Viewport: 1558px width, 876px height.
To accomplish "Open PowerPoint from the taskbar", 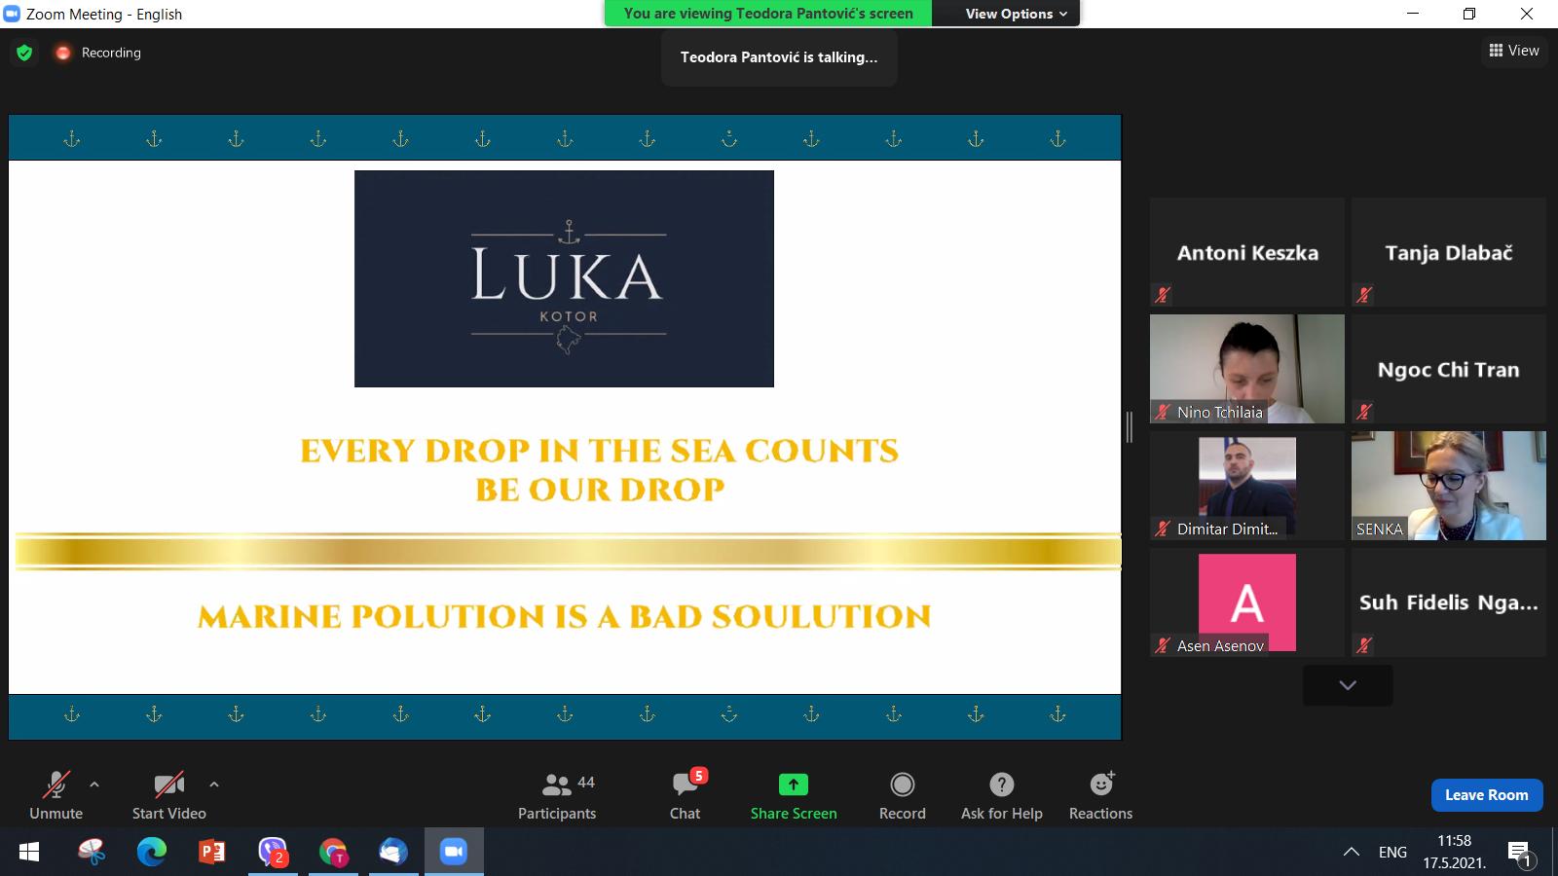I will coord(211,853).
